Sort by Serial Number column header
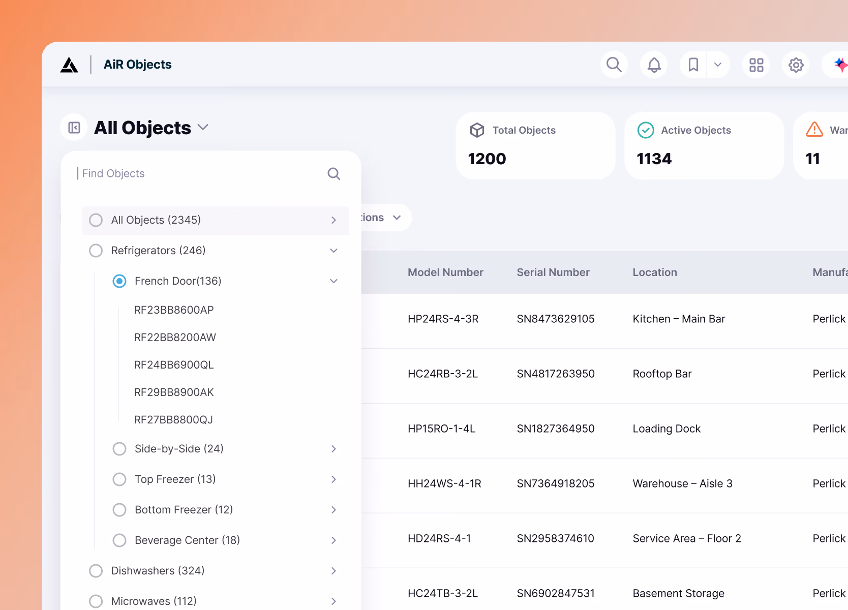848x610 pixels. [x=553, y=272]
